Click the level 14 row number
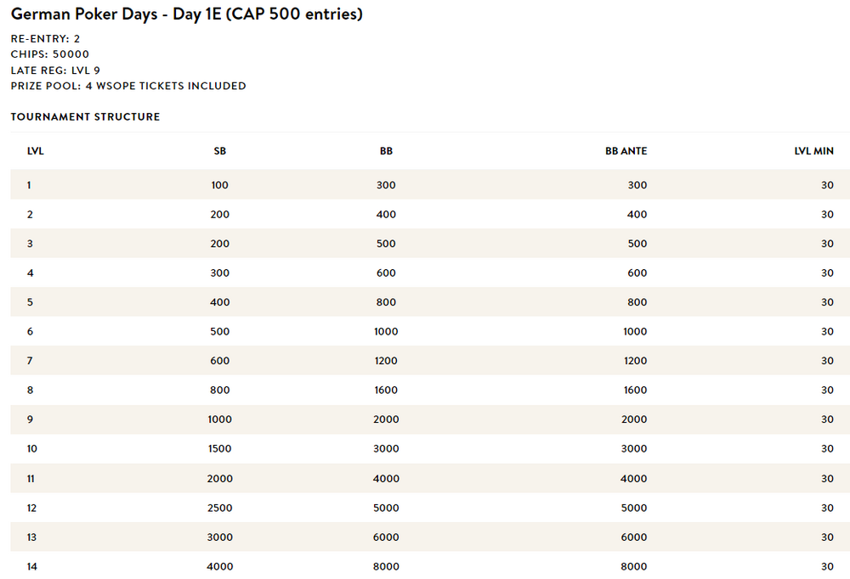Image resolution: width=850 pixels, height=579 pixels. [32, 566]
